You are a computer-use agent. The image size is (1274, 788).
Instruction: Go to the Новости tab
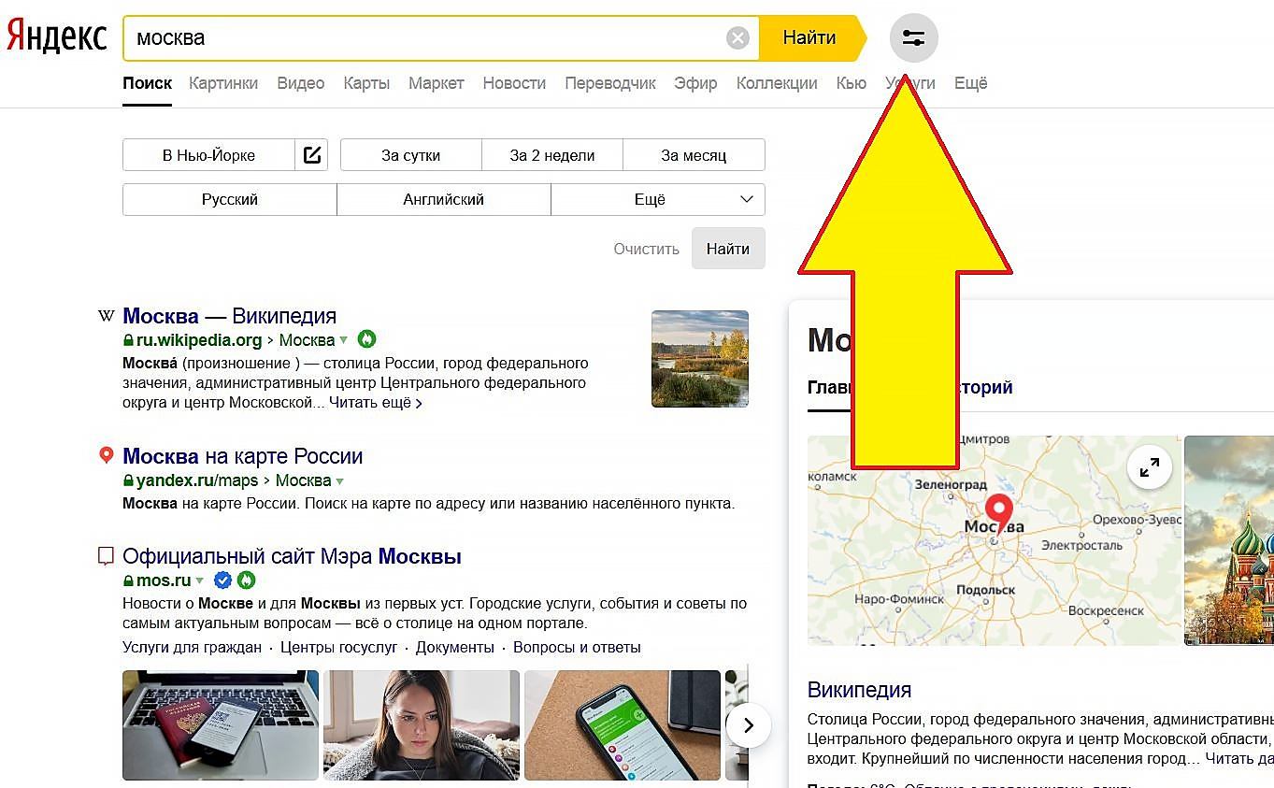[514, 83]
